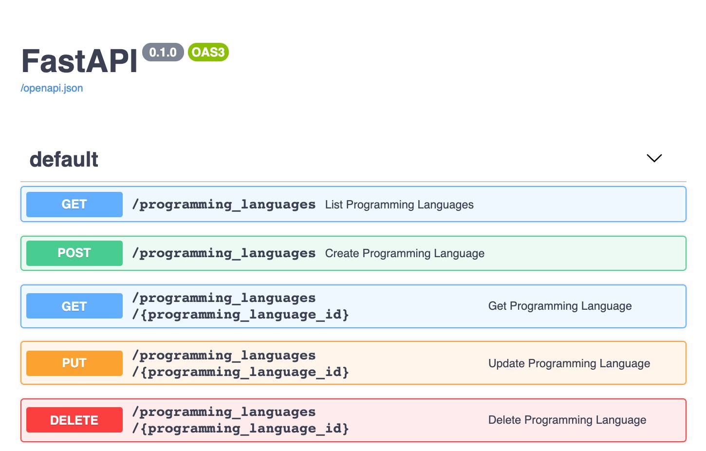Select the GET badge on List Programming Languages
Screen dimensions: 706x451
(x=74, y=204)
